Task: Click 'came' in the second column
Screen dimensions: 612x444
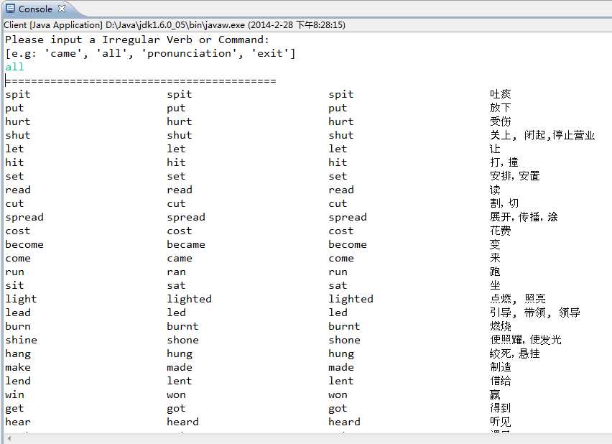Action: [180, 259]
